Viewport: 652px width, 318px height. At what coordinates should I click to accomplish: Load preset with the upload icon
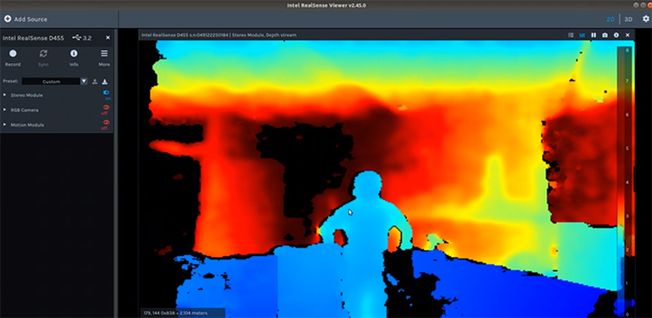coord(95,81)
